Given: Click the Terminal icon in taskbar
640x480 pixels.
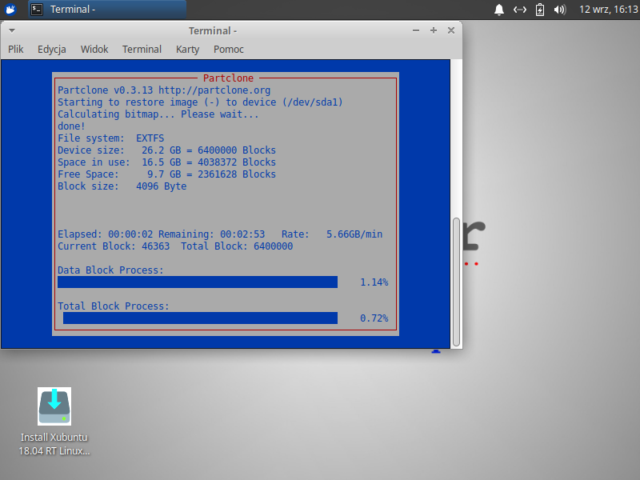Looking at the screenshot, I should [x=37, y=10].
